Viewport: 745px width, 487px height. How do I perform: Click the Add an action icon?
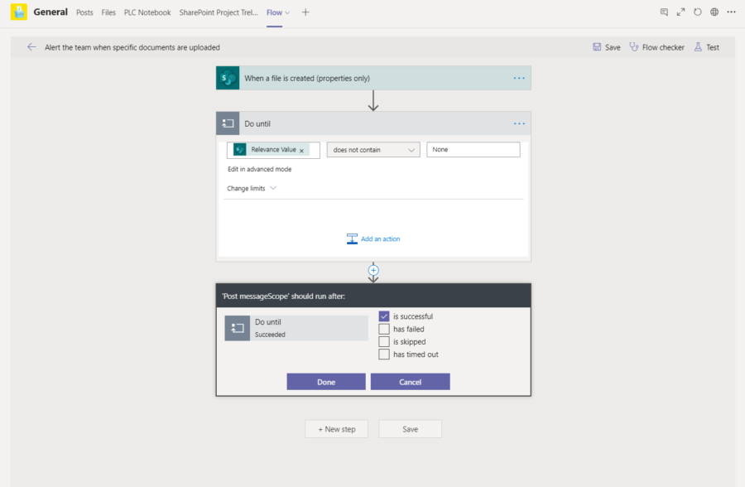click(352, 239)
